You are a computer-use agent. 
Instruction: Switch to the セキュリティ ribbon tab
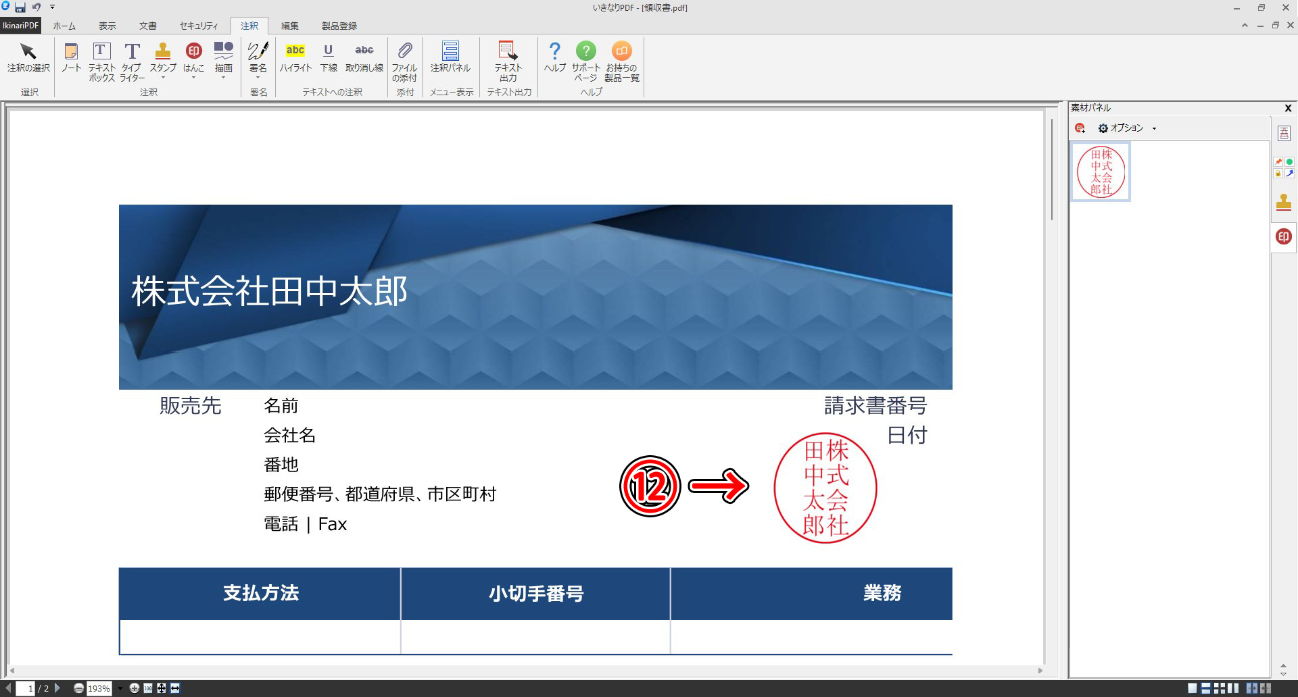pyautogui.click(x=198, y=26)
